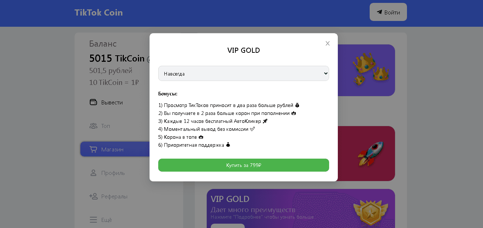Click the person icon beside Профиль

pyautogui.click(x=93, y=173)
